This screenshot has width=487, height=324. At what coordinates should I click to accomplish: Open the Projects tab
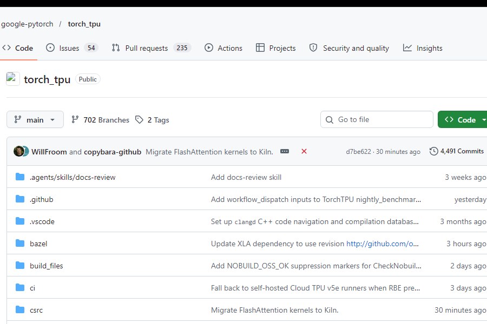[276, 48]
